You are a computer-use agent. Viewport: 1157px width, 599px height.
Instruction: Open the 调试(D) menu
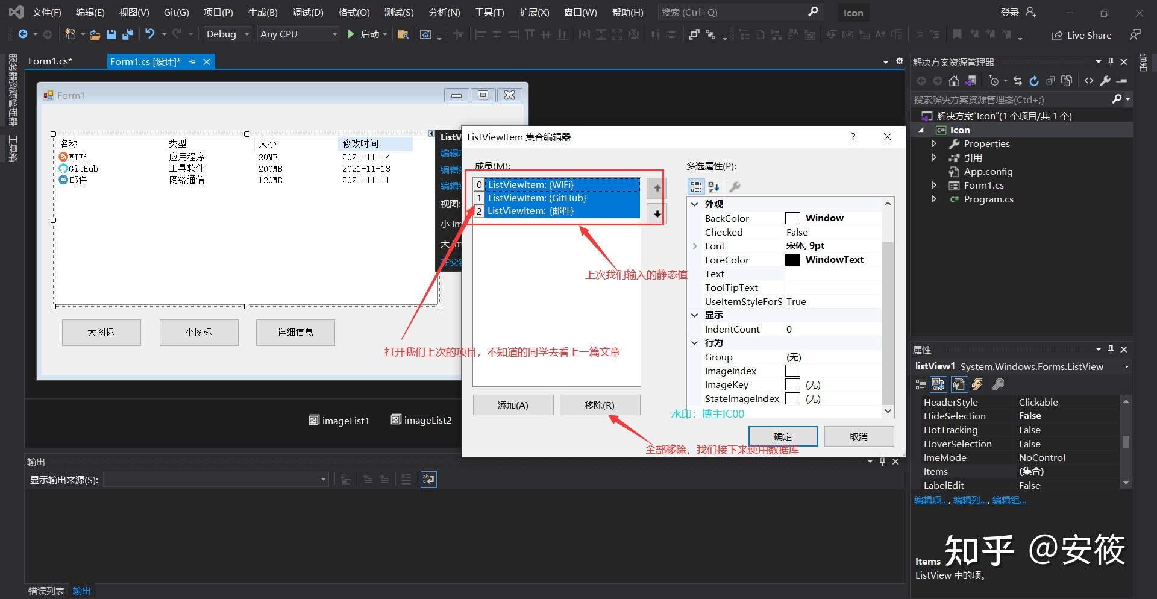(308, 12)
